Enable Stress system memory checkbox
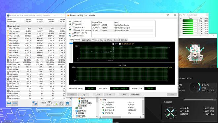Screen dimensions: 218x123 pos(73,30)
